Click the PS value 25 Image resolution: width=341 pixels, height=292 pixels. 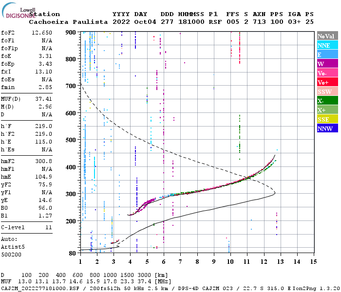tap(309, 22)
